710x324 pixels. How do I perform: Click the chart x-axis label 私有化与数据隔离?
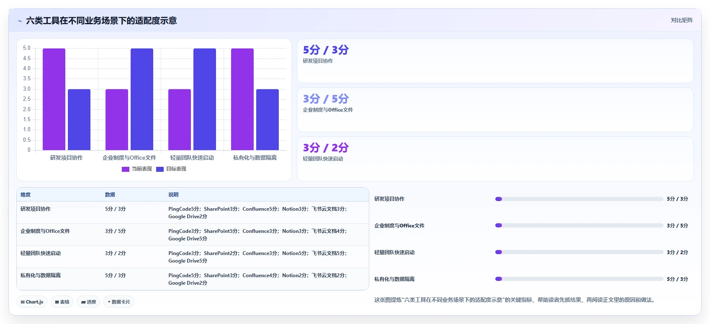coord(255,158)
